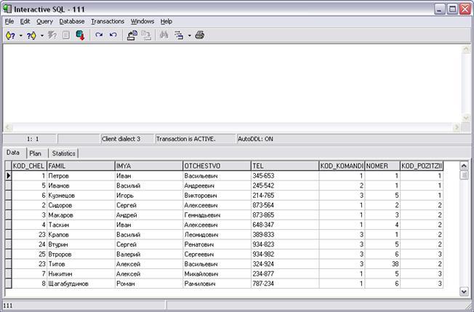Viewport: 474px width, 312px height.
Task: Click the Find binoculars icon
Action: [164, 35]
